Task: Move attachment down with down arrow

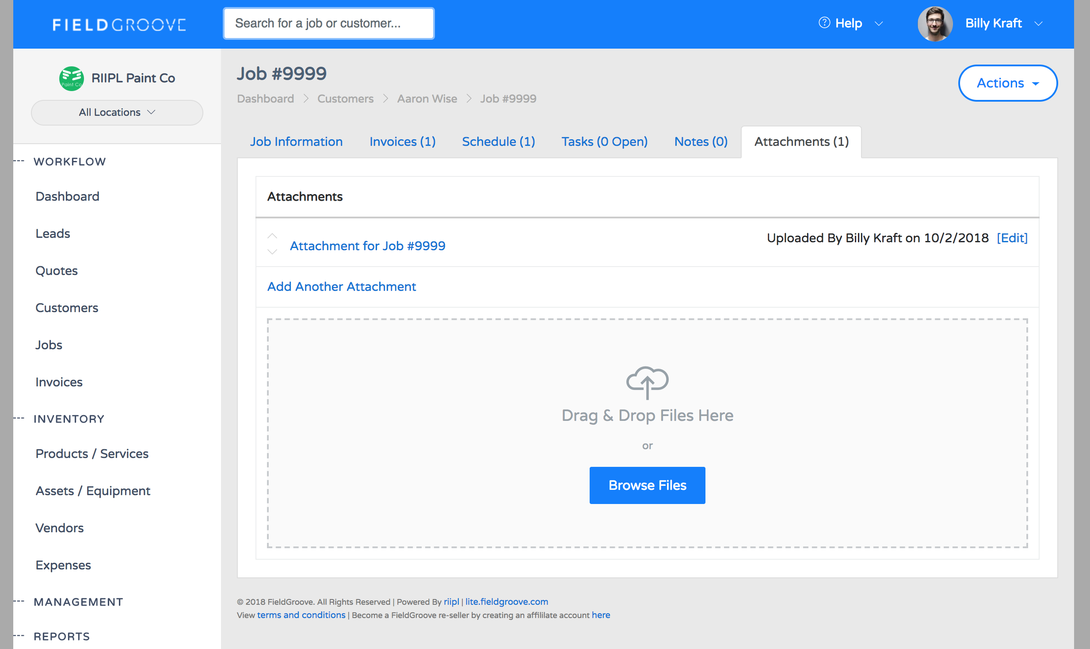Action: point(272,252)
